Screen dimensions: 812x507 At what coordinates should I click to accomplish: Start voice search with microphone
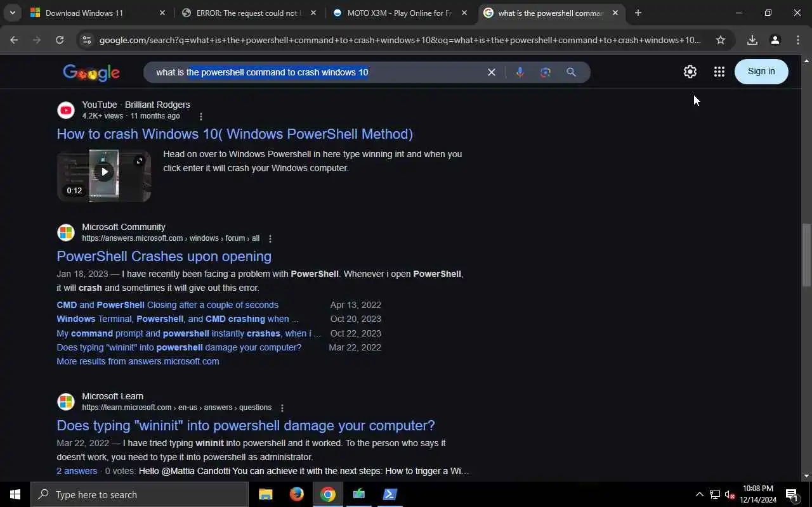click(520, 72)
